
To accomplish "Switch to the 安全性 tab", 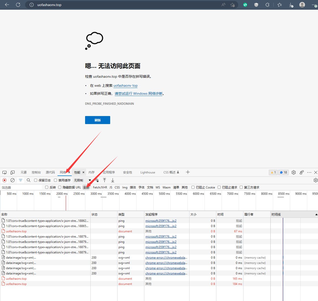I will click(x=128, y=172).
